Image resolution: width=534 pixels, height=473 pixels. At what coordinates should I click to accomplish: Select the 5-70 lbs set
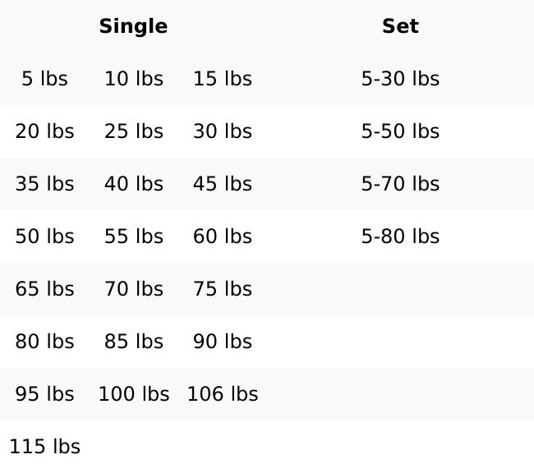point(400,184)
